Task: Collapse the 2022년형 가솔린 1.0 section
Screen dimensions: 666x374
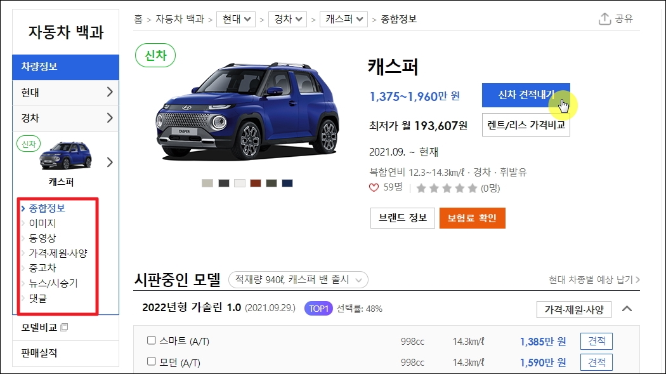Action: (627, 309)
